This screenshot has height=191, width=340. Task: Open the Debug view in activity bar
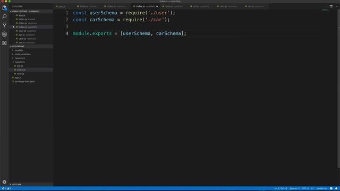4,34
